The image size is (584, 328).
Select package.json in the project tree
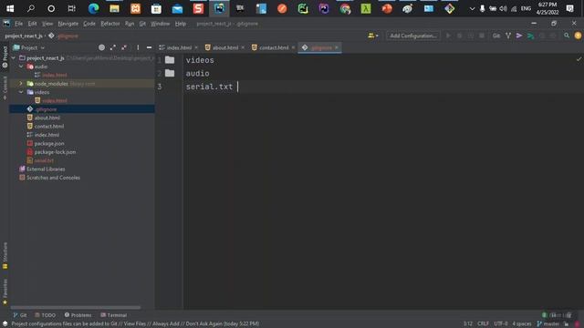(48, 144)
